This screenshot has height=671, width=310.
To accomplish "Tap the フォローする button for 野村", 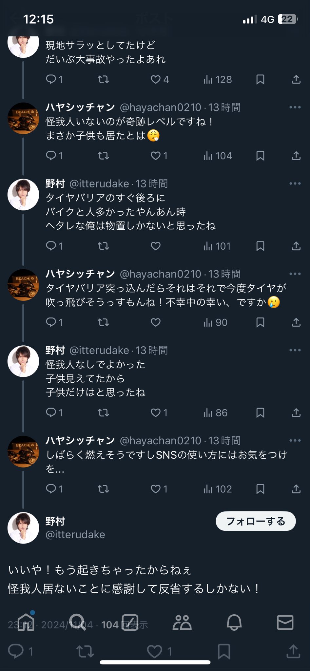I will coord(256,521).
